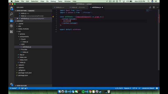The height and width of the screenshot is (94, 168).
Task: Open the Debug view icon
Action: 11,26
